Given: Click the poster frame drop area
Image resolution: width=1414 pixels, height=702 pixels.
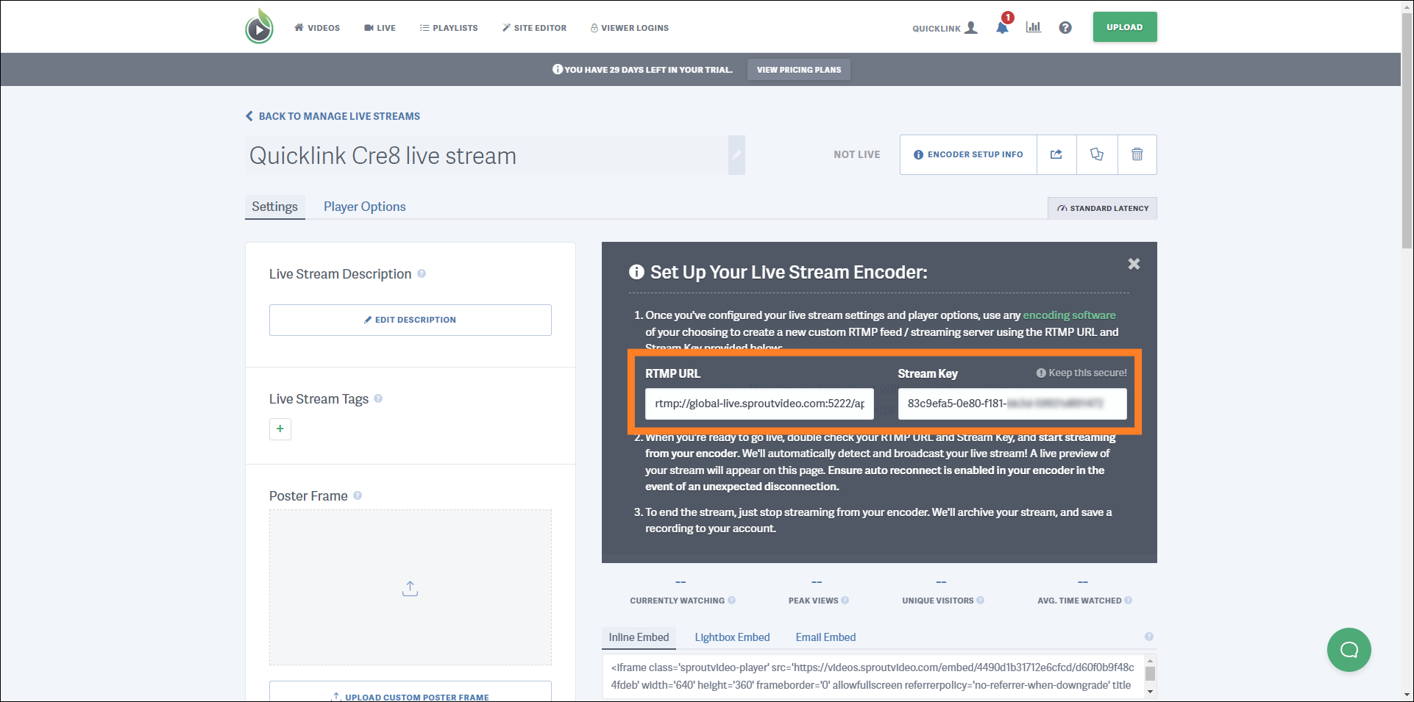Looking at the screenshot, I should (x=411, y=587).
